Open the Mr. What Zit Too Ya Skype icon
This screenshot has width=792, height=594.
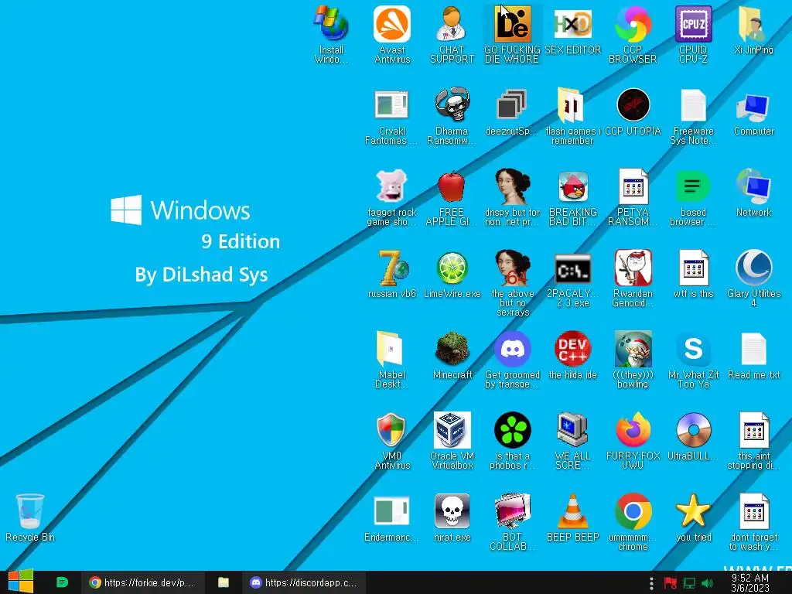coord(693,360)
